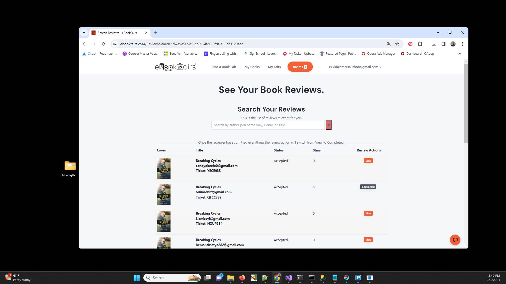
Task: Select the My Fairs menu item
Action: (274, 67)
